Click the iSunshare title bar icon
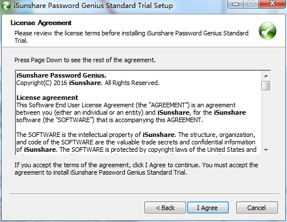Viewport: 287px width, 222px height. pyautogui.click(x=6, y=6)
